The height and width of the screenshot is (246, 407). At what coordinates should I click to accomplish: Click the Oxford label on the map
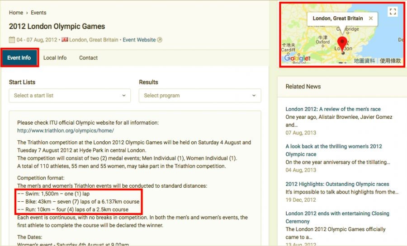tap(322, 42)
